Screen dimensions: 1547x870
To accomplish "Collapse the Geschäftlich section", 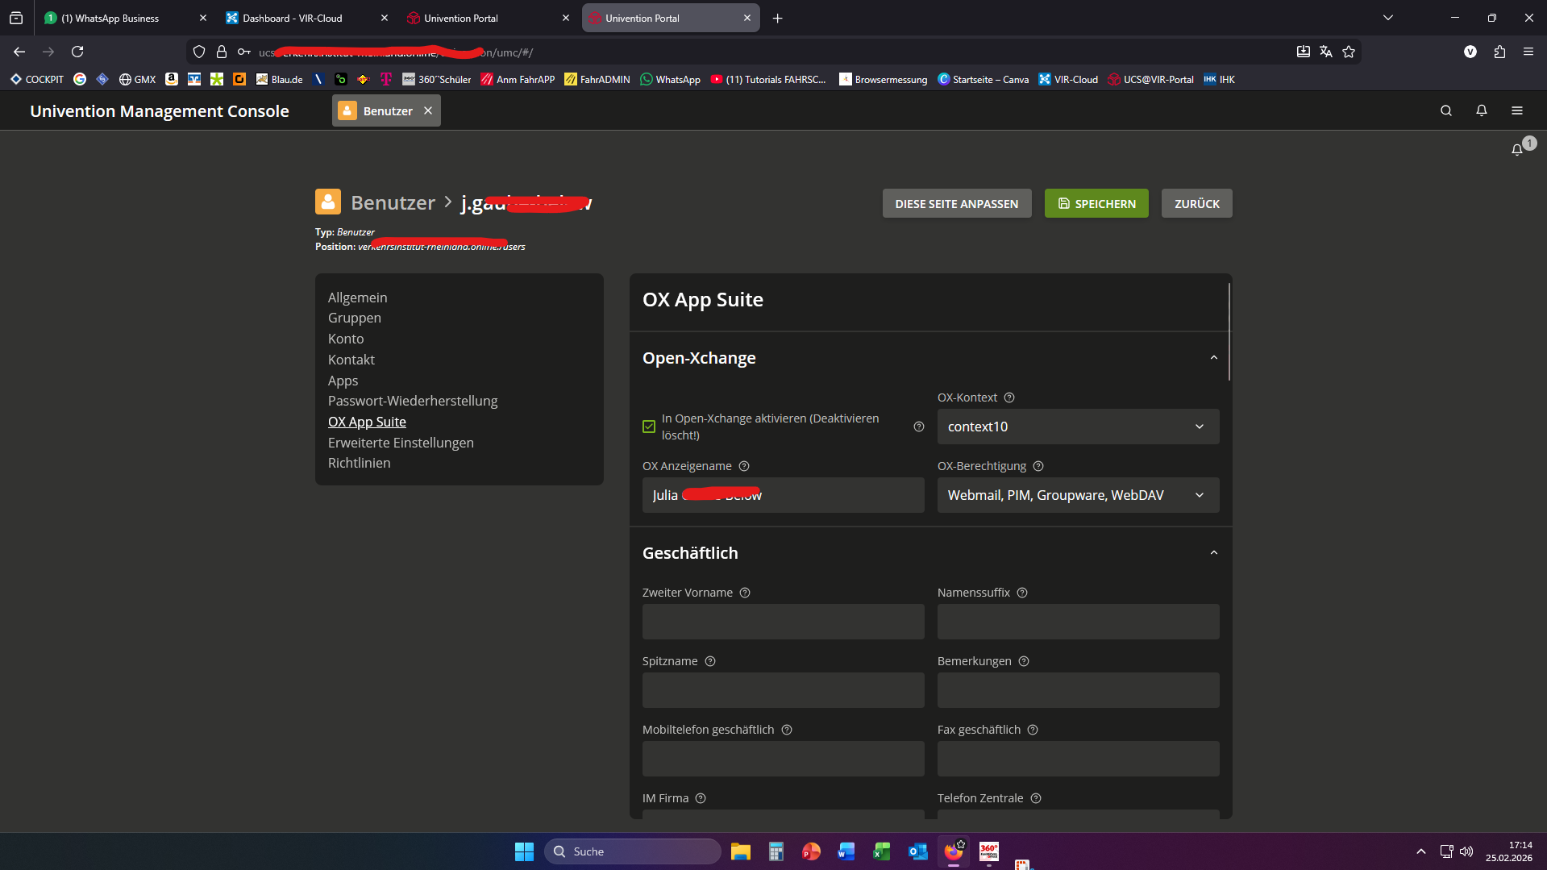I will tap(1213, 553).
